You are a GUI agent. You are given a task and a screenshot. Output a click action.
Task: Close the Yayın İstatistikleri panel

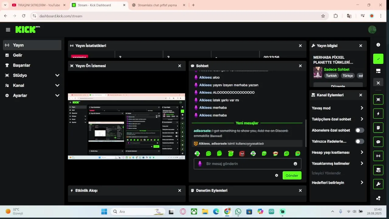300,46
